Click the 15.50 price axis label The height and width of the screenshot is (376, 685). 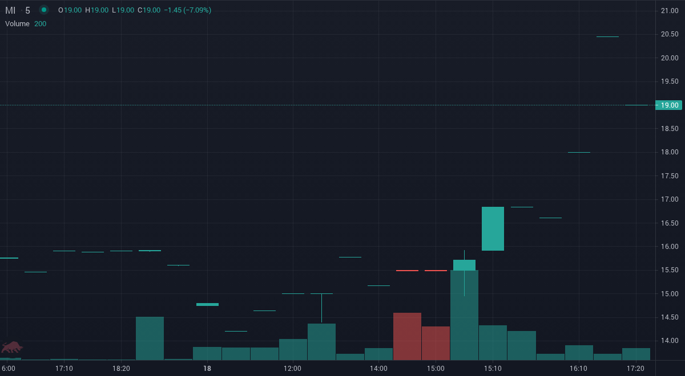coord(669,270)
